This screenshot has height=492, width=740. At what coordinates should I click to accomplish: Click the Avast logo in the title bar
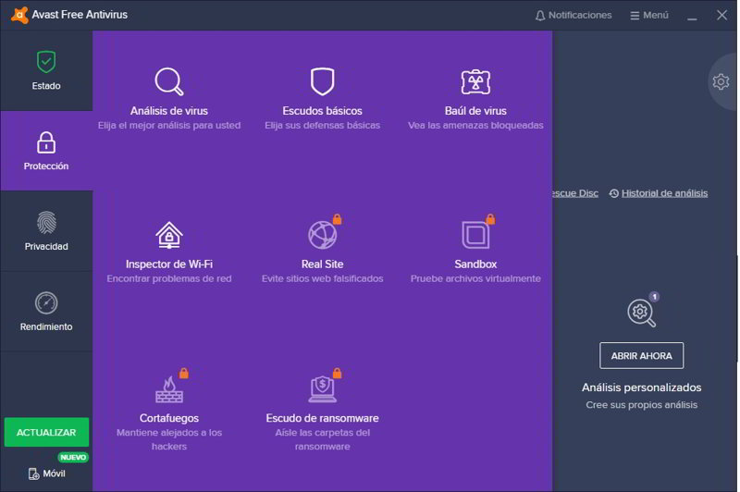pos(19,15)
